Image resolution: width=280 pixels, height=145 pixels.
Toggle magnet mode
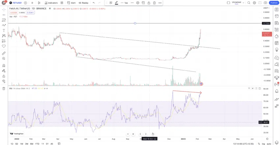(4, 66)
